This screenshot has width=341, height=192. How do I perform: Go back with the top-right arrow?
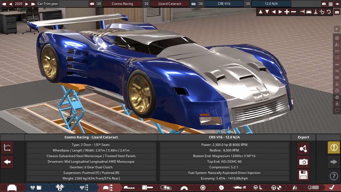(337, 4)
